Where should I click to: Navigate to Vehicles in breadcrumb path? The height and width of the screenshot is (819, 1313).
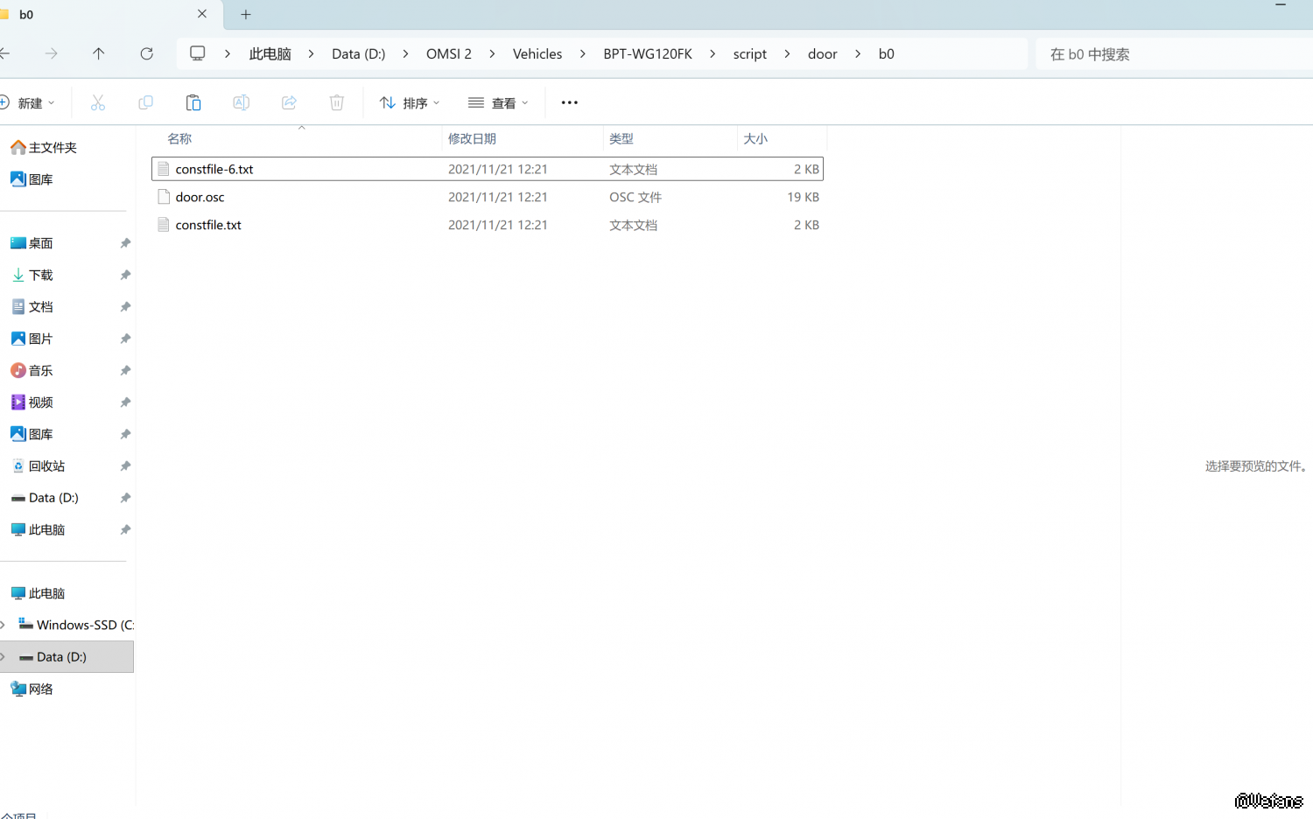pos(537,54)
